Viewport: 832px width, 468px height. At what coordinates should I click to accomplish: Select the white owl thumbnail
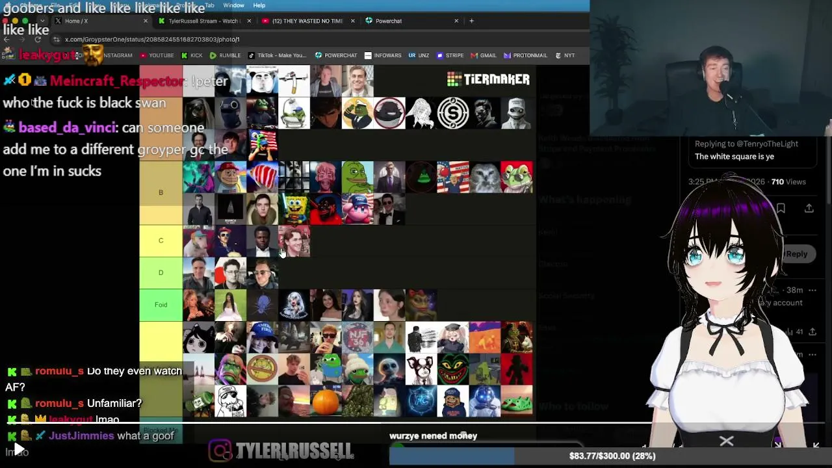(x=485, y=177)
